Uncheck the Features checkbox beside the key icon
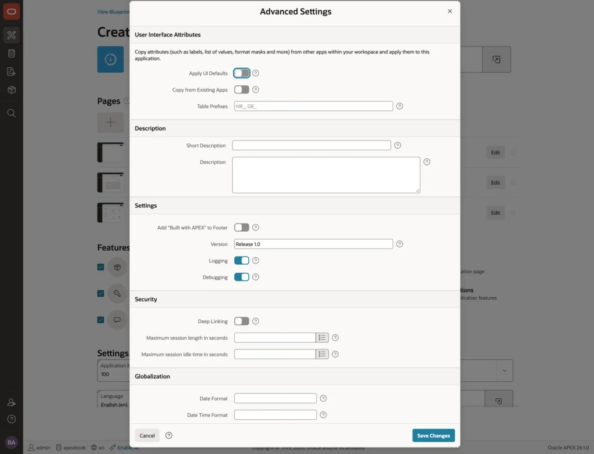 click(x=101, y=294)
